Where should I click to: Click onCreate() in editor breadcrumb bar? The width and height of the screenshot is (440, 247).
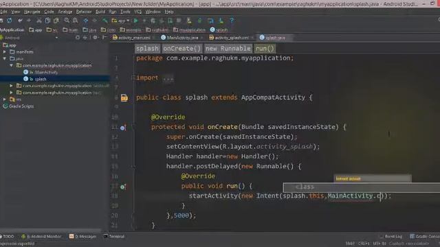coord(181,49)
